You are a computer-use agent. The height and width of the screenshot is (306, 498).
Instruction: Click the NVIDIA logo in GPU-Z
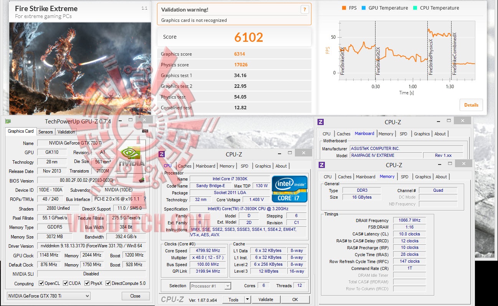131,156
